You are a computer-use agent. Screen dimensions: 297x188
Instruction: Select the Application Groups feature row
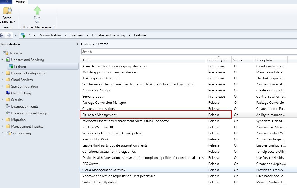188,90
